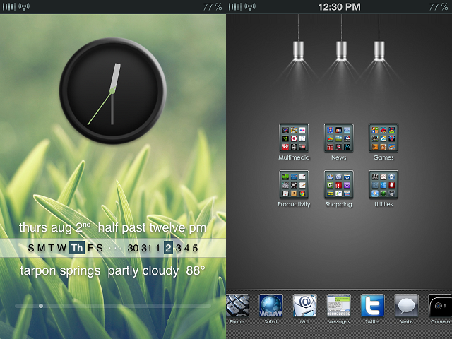The height and width of the screenshot is (339, 452).
Task: Tap the Multimedia folder label
Action: coord(294,157)
